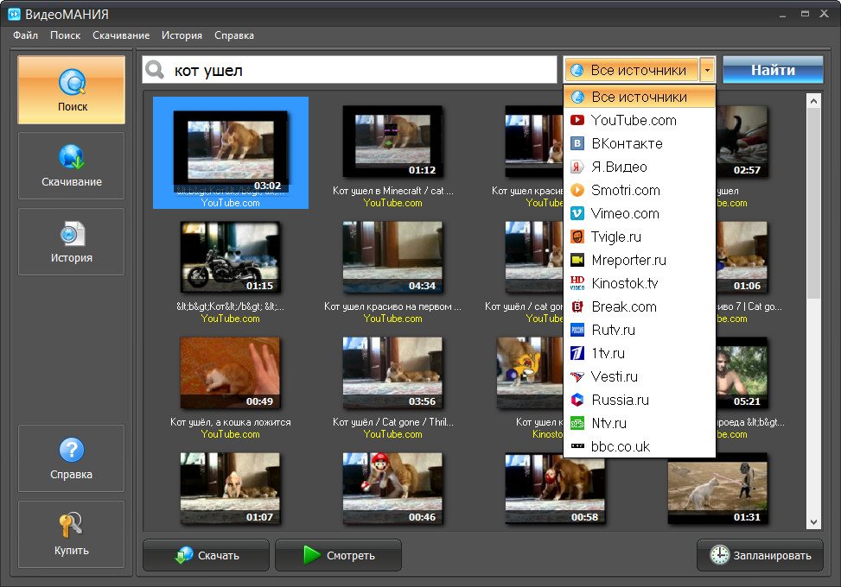Open the Файл menu

(x=25, y=35)
